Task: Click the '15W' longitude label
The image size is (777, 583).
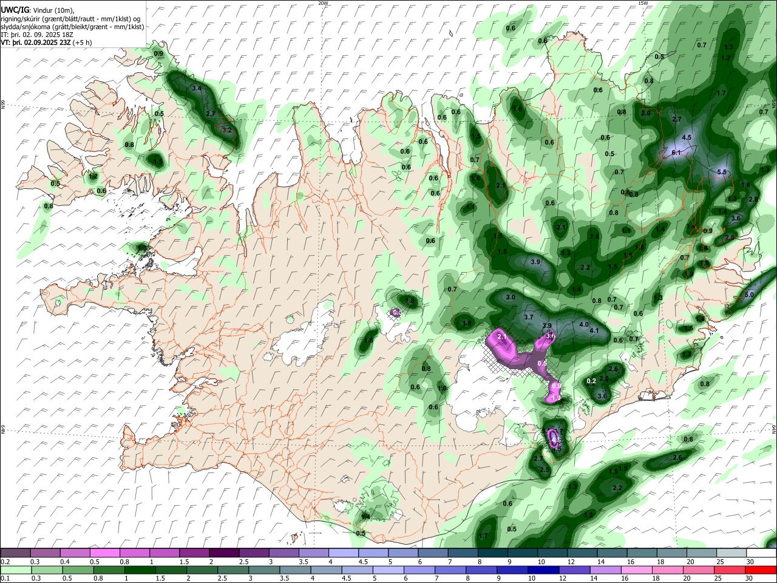Action: pyautogui.click(x=643, y=3)
